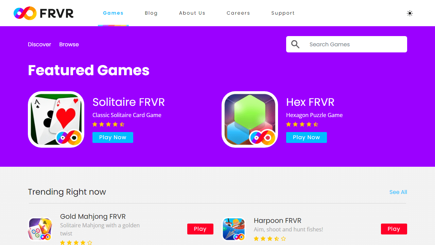Viewport: 435px width, 245px height.
Task: Click the Gold Mahjong FRVR icon
Action: click(40, 229)
